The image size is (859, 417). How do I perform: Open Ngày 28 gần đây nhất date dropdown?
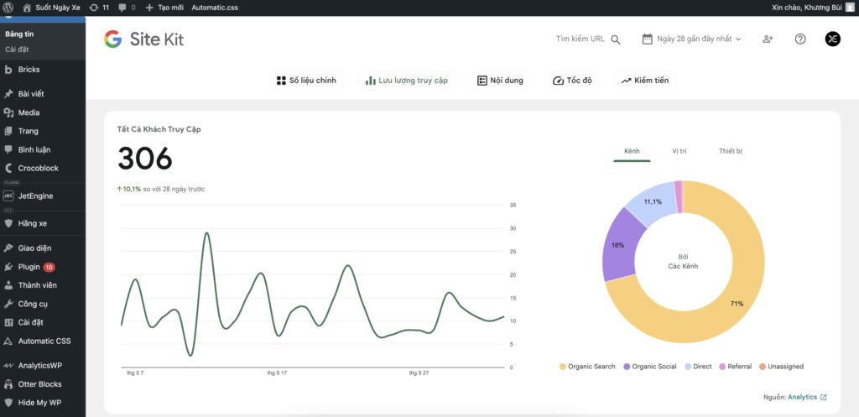pyautogui.click(x=691, y=39)
